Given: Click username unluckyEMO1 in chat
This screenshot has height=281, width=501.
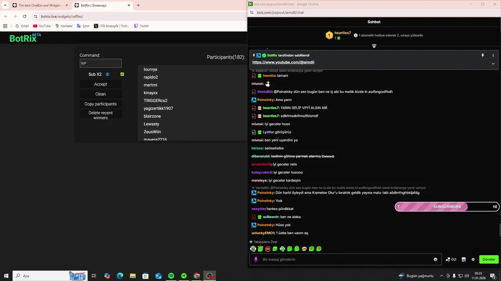Looking at the screenshot, I should (263, 233).
